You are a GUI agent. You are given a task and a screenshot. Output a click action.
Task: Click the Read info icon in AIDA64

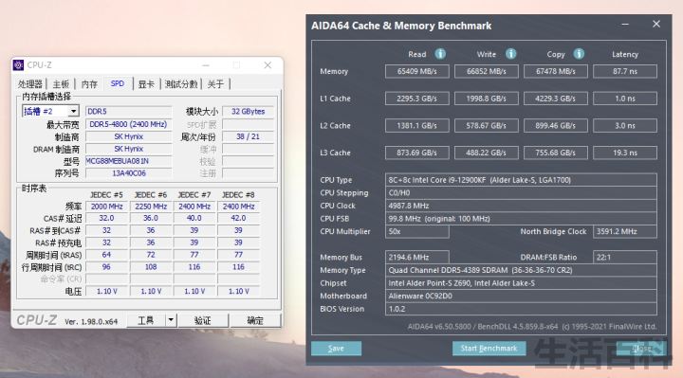point(440,53)
